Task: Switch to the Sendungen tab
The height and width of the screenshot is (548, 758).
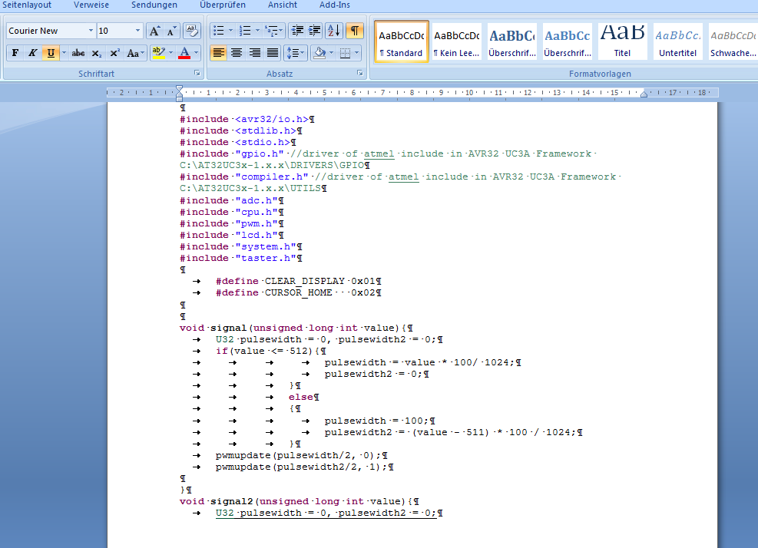Action: point(154,5)
